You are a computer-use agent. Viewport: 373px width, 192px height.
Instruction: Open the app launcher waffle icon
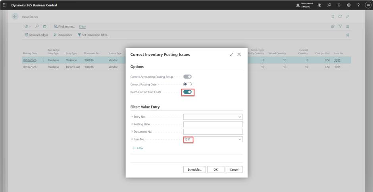click(5, 5)
